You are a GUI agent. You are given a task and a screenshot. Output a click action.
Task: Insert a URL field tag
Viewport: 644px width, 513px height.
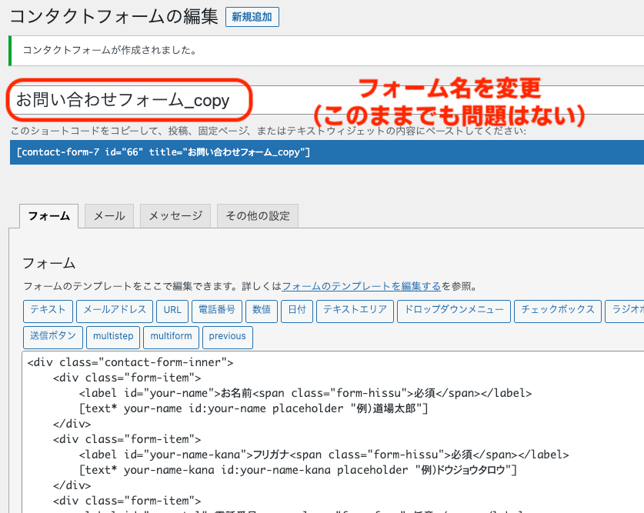[x=172, y=311]
